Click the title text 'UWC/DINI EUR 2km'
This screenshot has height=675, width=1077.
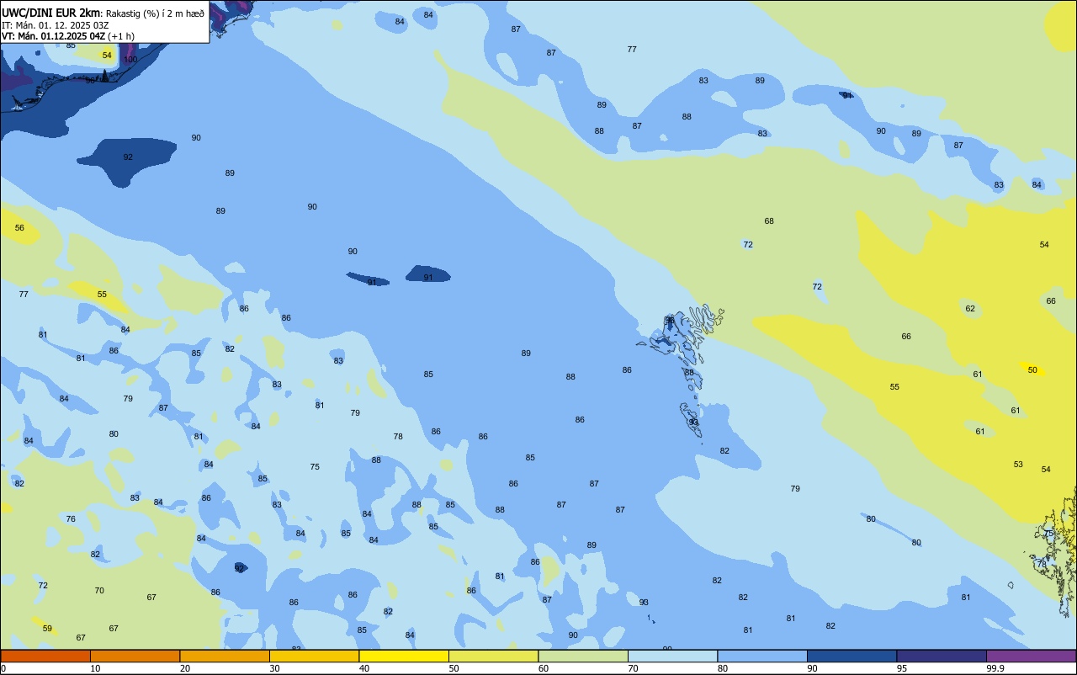pos(50,13)
